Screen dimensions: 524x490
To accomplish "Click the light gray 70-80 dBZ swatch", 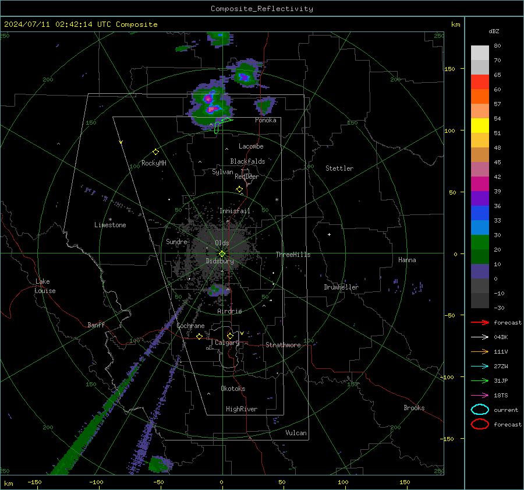I will (480, 53).
